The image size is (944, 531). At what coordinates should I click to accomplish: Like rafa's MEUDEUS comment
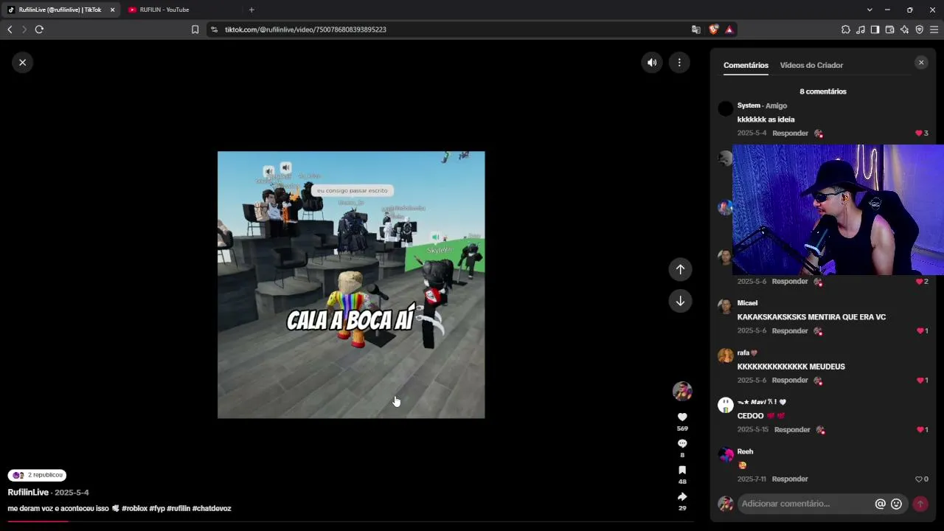point(919,381)
